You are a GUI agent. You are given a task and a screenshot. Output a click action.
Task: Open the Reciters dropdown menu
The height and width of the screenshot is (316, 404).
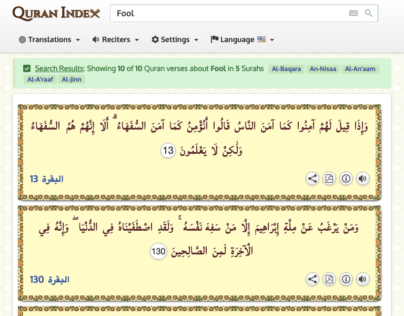(x=115, y=39)
